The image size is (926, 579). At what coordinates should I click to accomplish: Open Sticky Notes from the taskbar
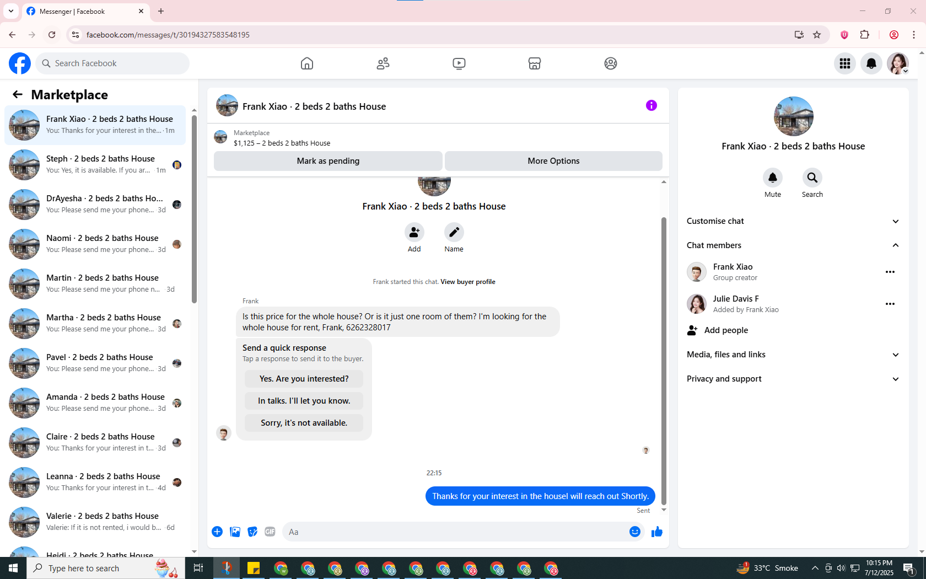pos(254,568)
